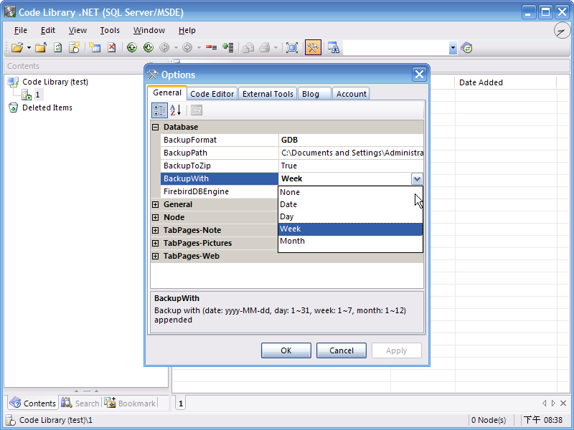Click the red Collapse nodes toolbar icon
The image size is (574, 430).
(x=211, y=47)
